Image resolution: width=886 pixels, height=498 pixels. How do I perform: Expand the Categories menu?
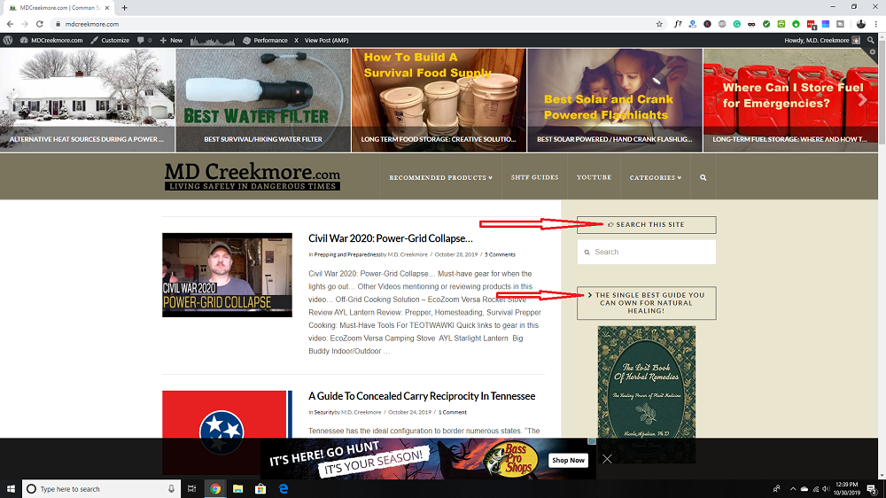coord(656,177)
